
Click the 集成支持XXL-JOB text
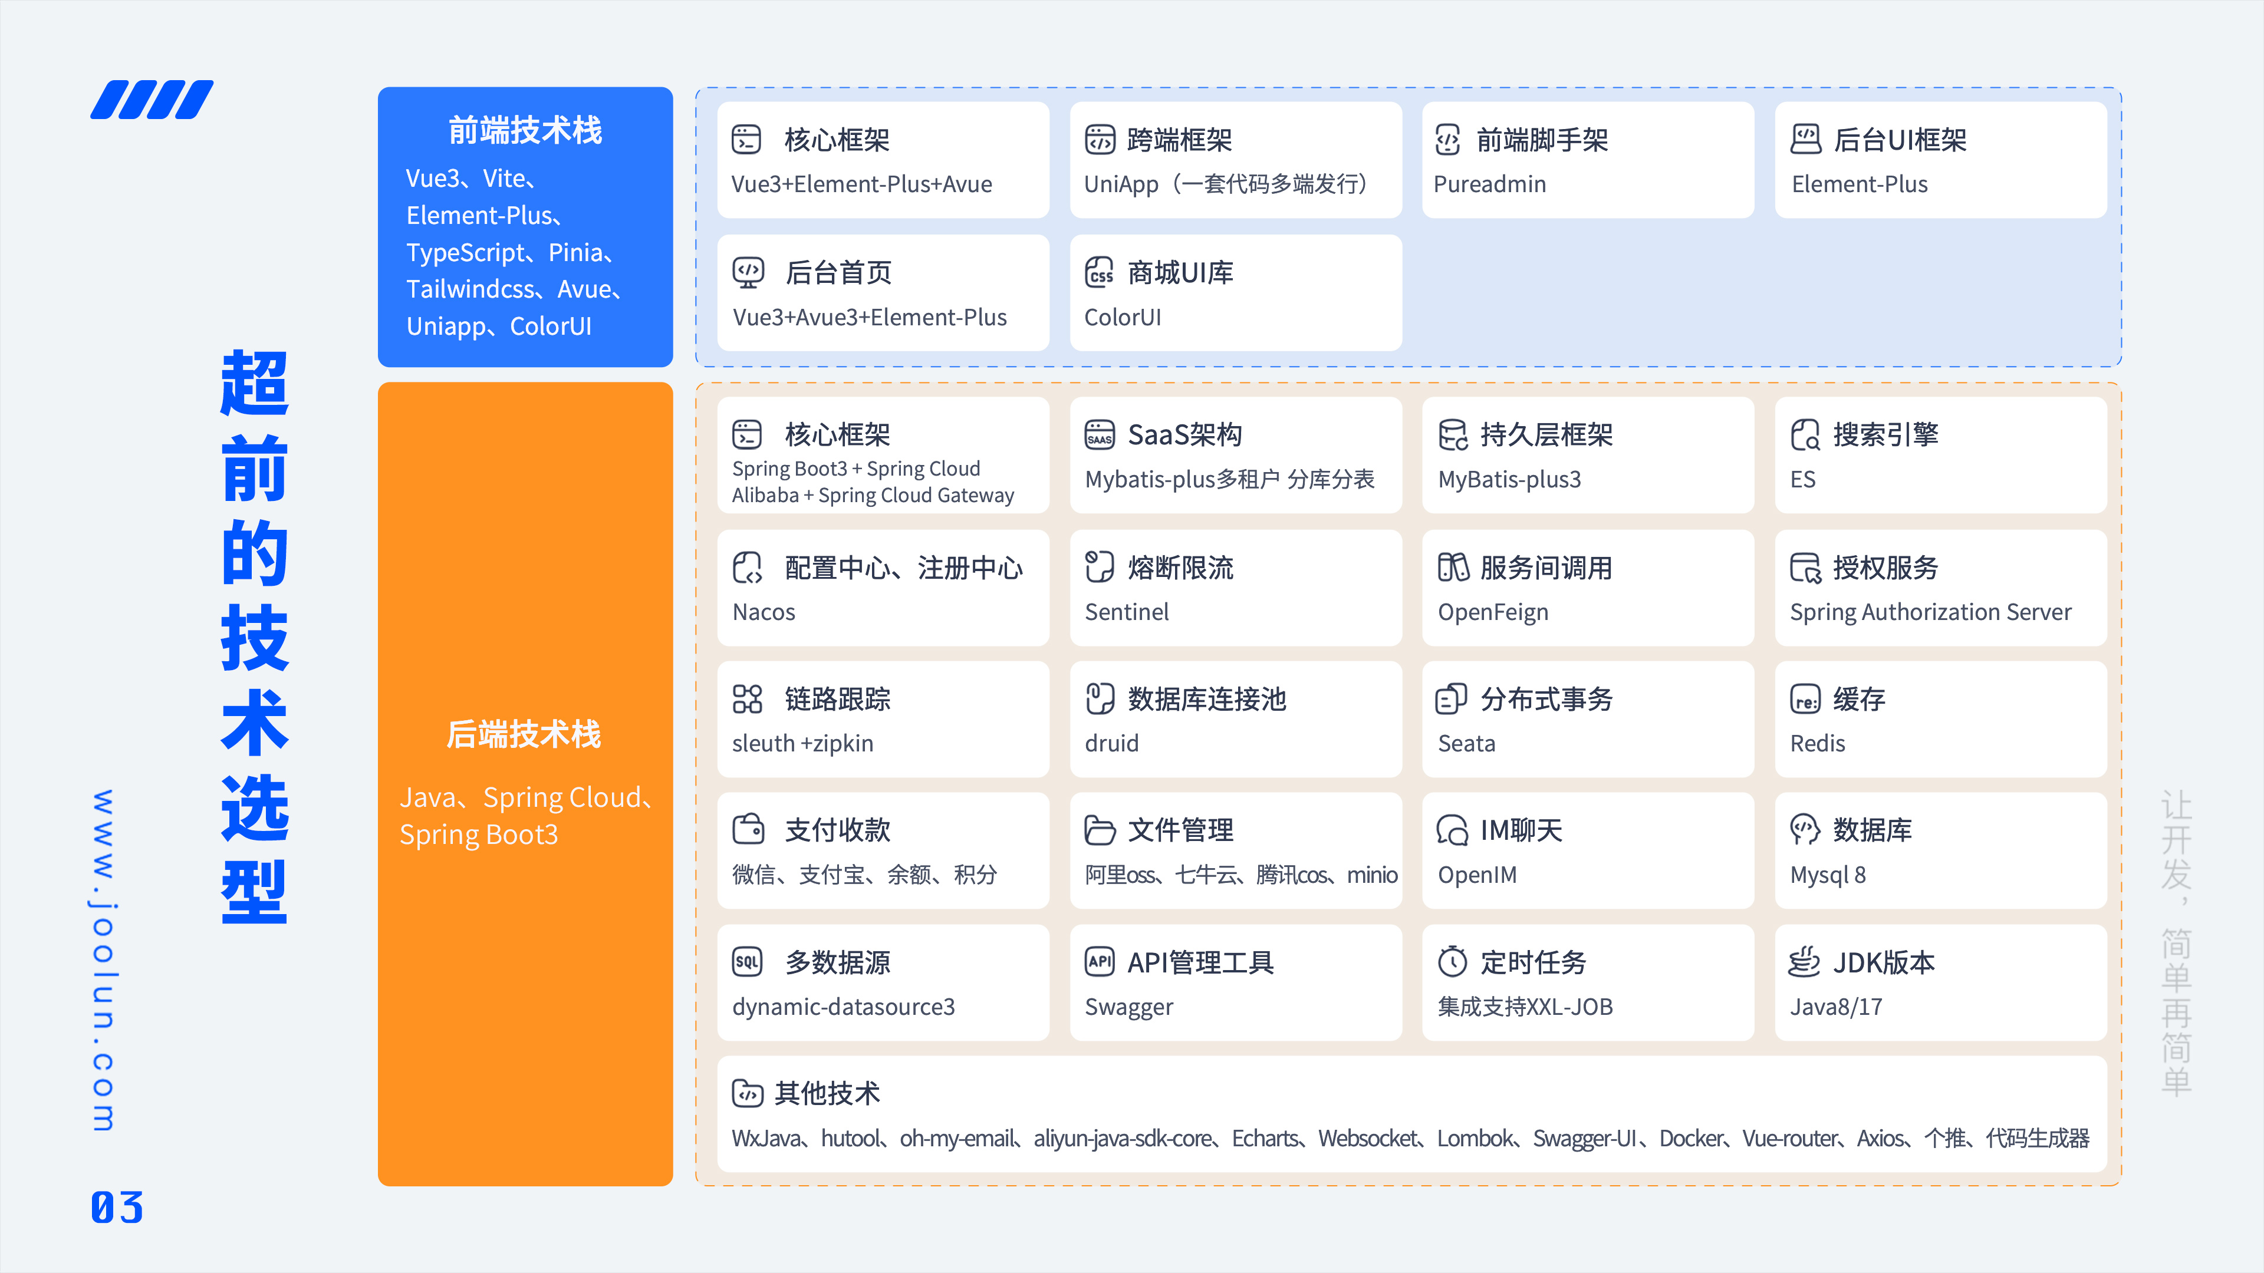[x=1526, y=1007]
